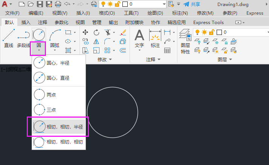
Task: Click the Move tool icon in 修改 panel
Action: pos(85,32)
